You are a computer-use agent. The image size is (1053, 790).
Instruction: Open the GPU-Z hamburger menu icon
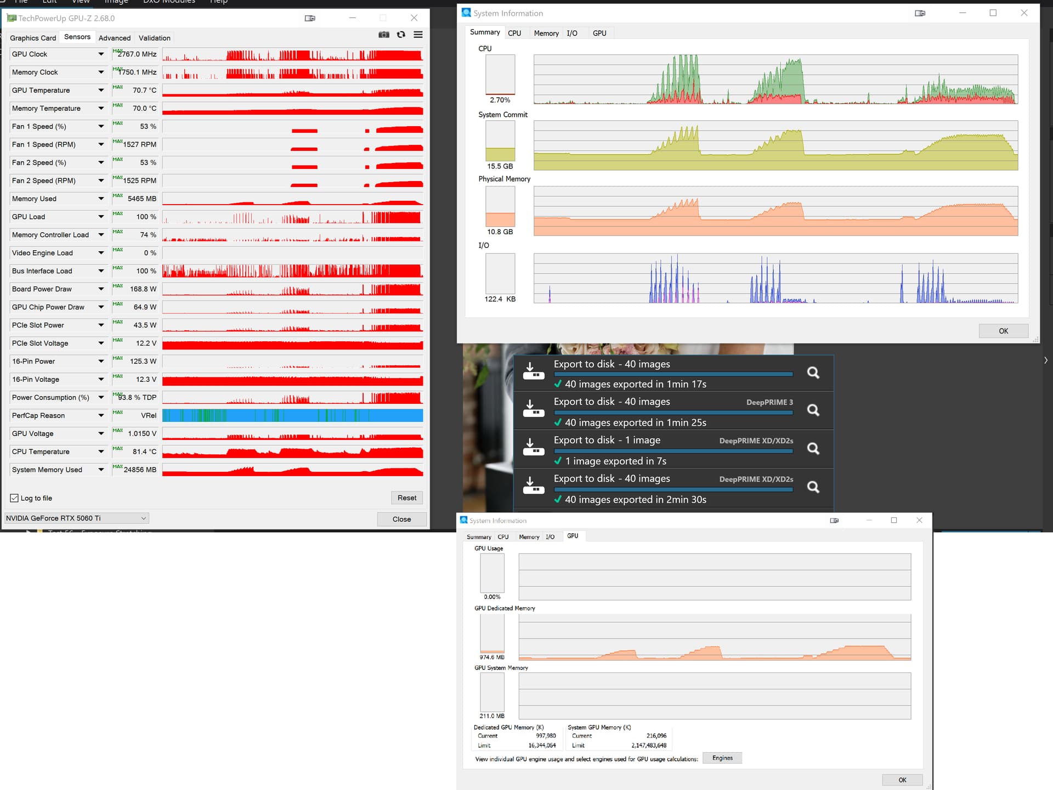[418, 35]
